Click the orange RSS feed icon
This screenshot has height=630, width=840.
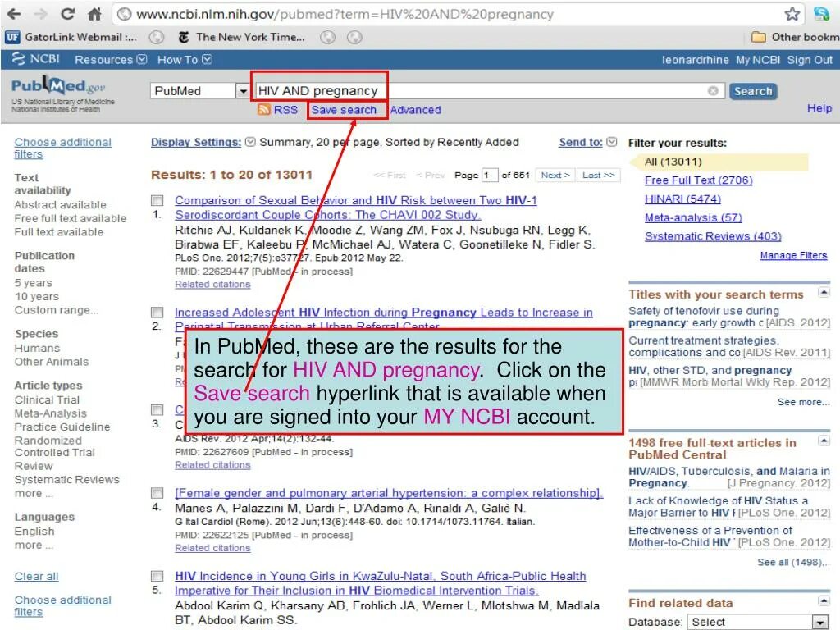(x=263, y=110)
